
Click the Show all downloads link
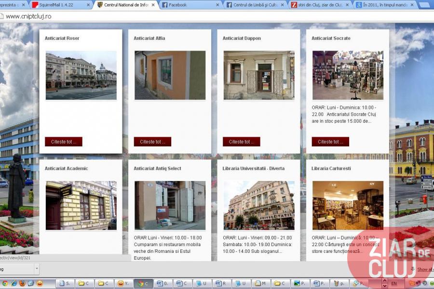[425, 269]
